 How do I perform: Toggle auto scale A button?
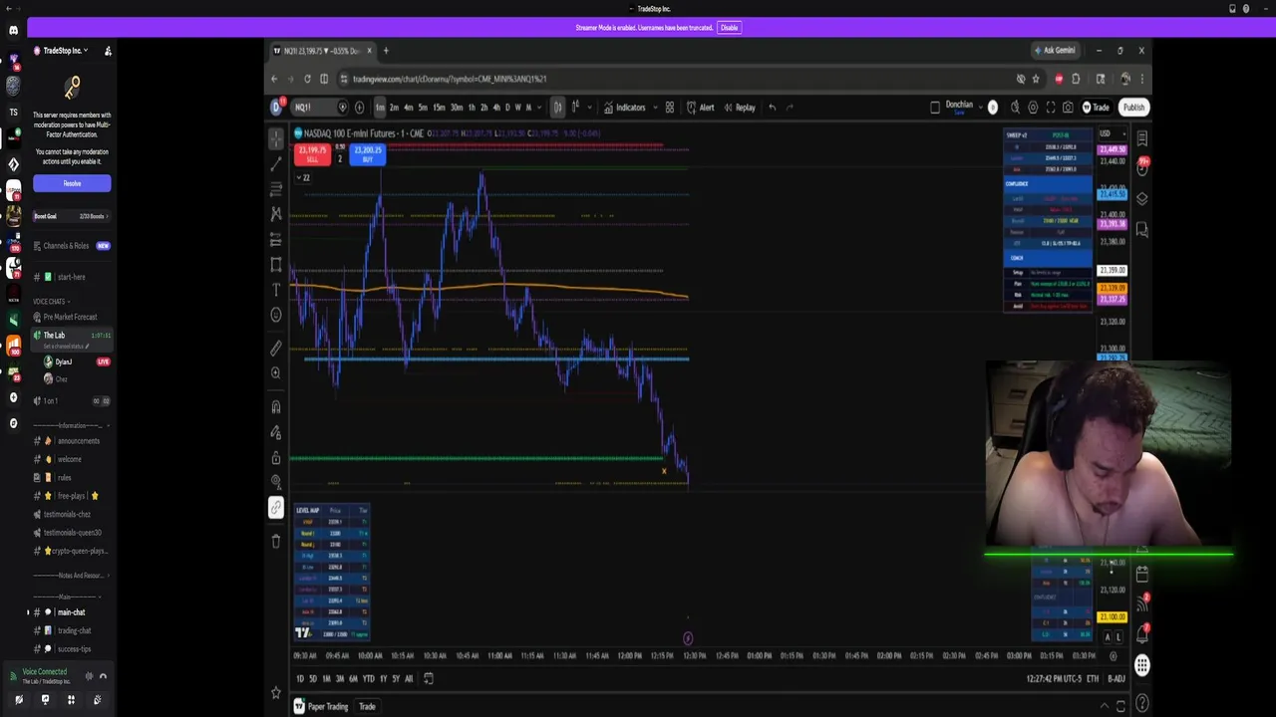tap(1108, 637)
